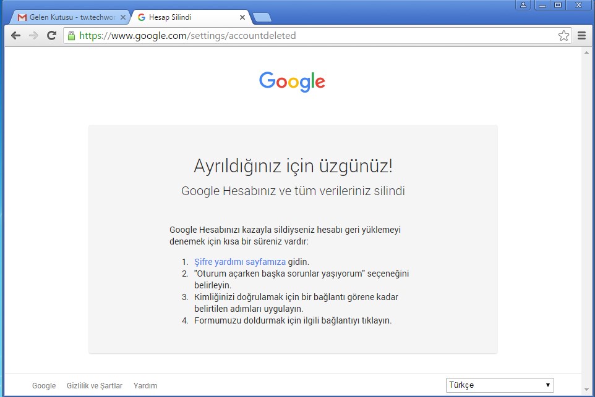
Task: Reload the current page
Action: point(52,36)
